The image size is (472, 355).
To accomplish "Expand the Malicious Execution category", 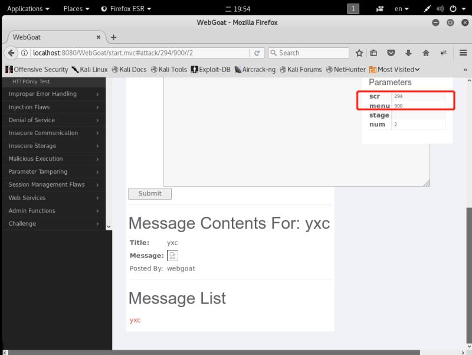I will coord(54,159).
